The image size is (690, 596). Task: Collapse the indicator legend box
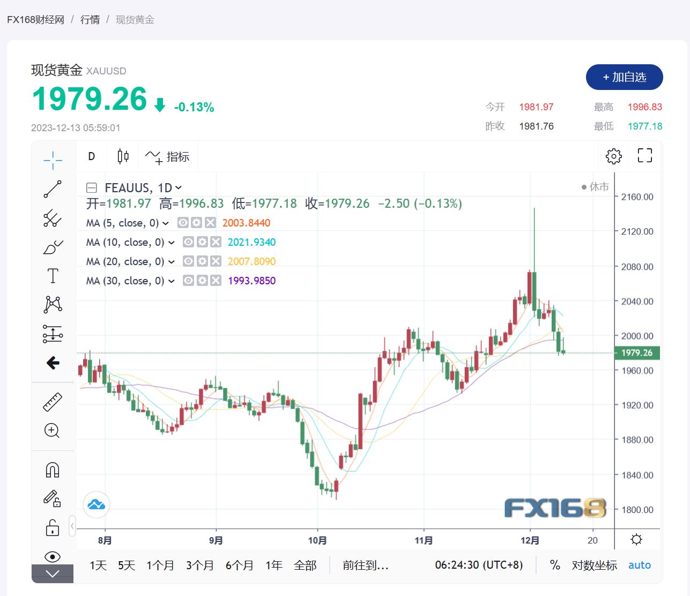(92, 188)
